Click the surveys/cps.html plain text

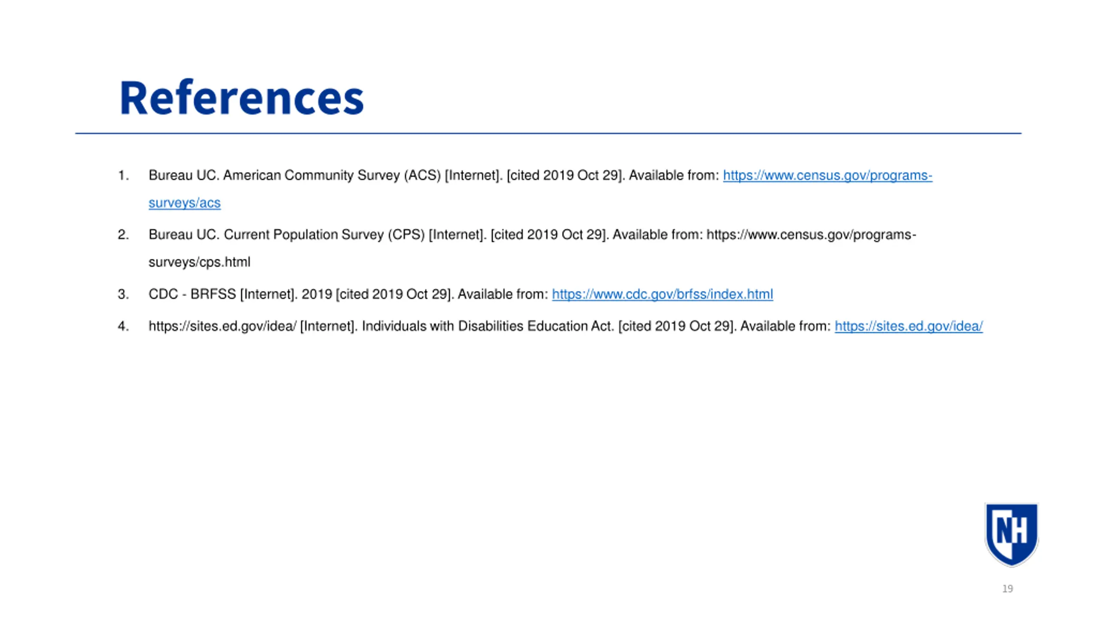(199, 262)
